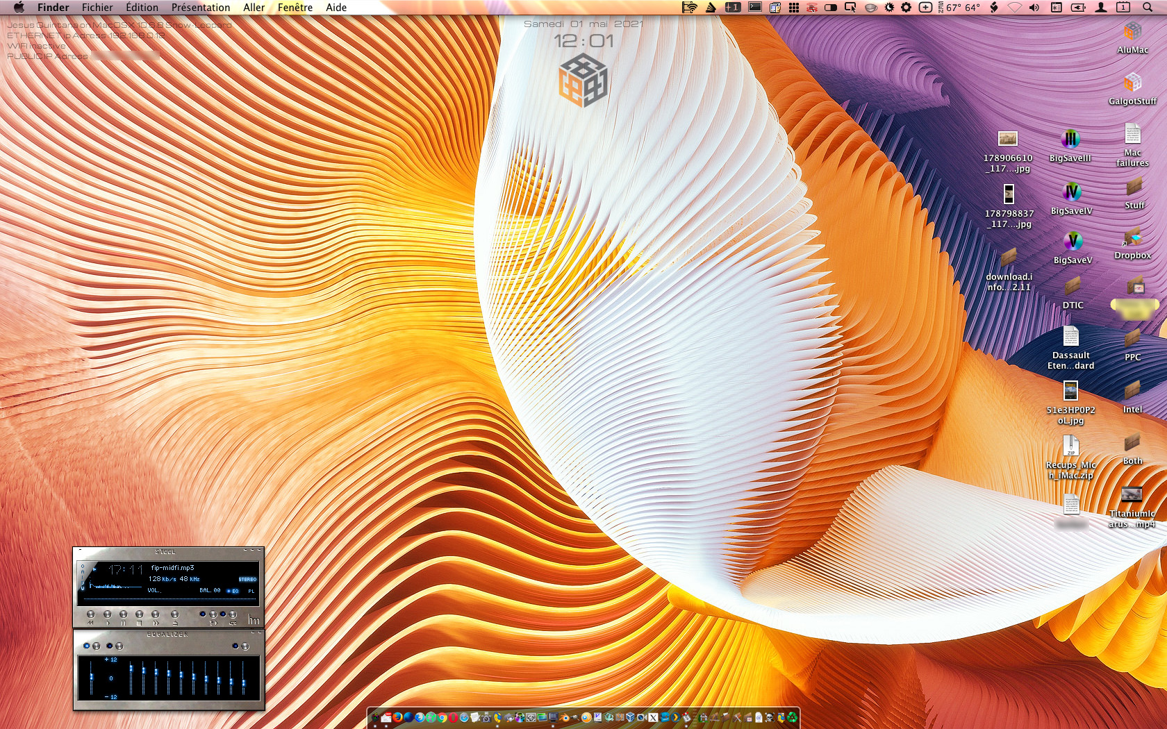Launch X11 from the Dock
The width and height of the screenshot is (1167, 729).
click(653, 717)
